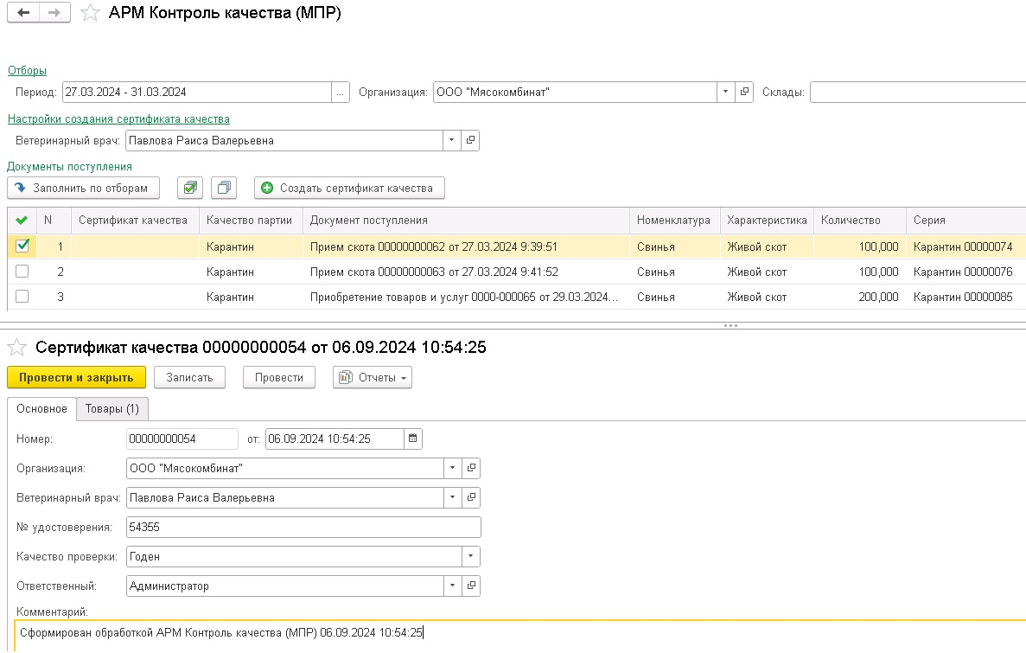Click Создать сертификат качества button
Screen dimensions: 1026x653
pyautogui.click(x=349, y=188)
